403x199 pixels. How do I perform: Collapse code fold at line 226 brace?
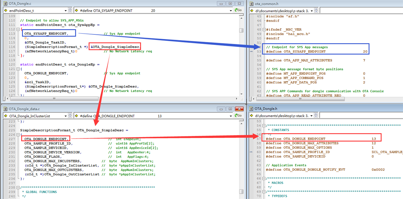[x=17, y=135]
